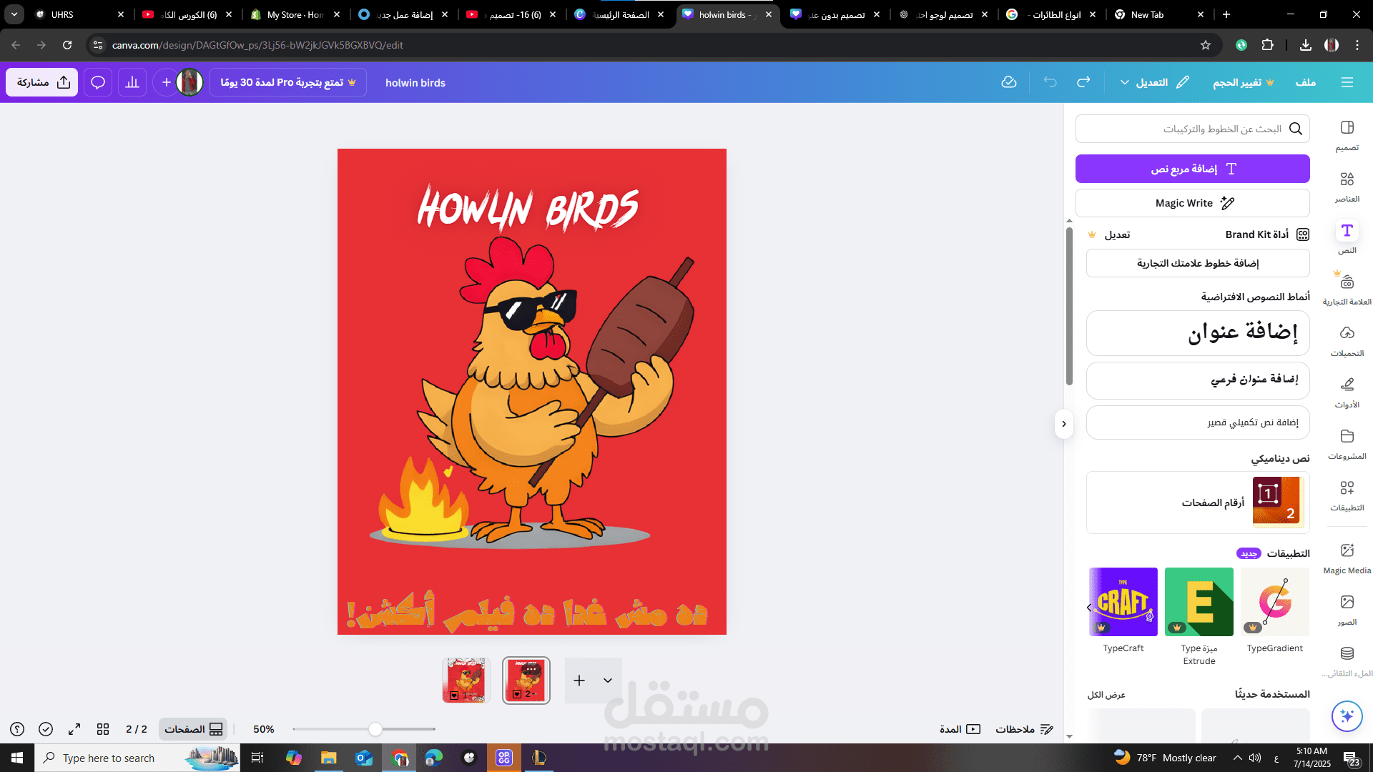Click the Windows Start button
Image resolution: width=1373 pixels, height=772 pixels.
tap(17, 758)
